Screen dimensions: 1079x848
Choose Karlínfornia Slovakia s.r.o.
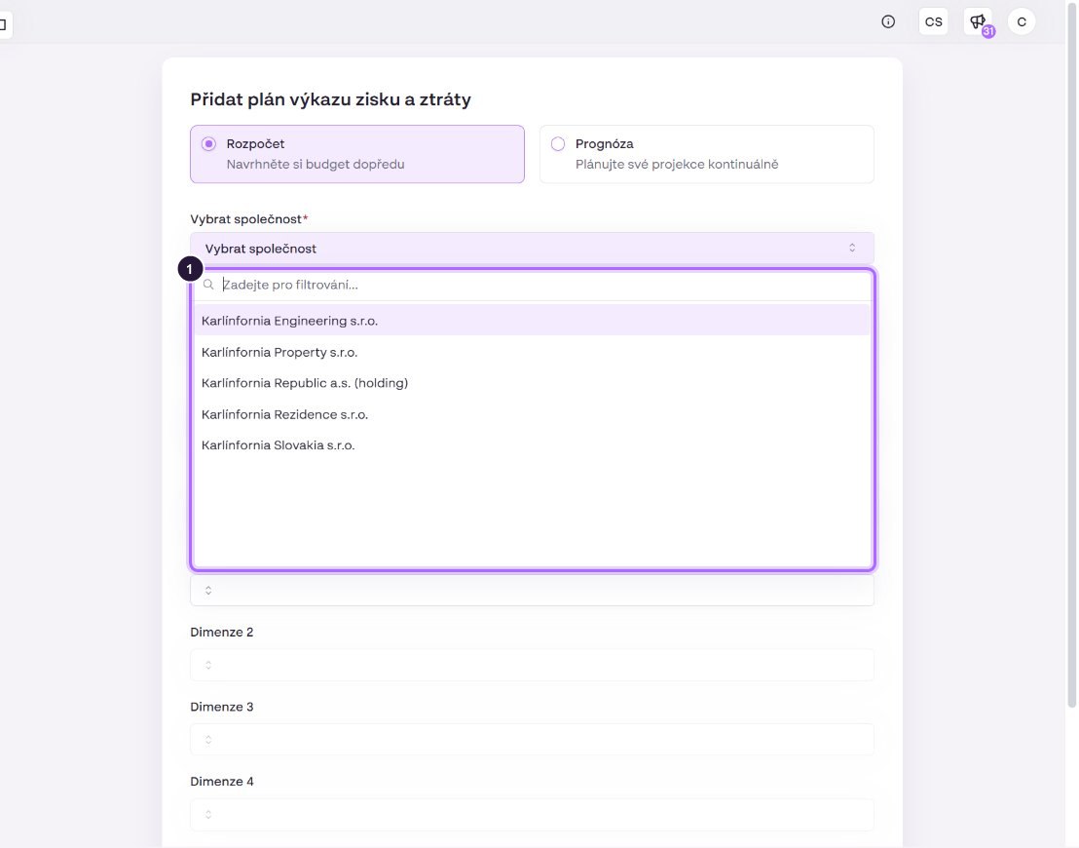coord(533,445)
